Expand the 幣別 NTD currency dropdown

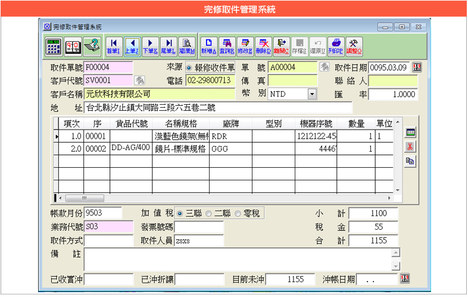point(312,94)
